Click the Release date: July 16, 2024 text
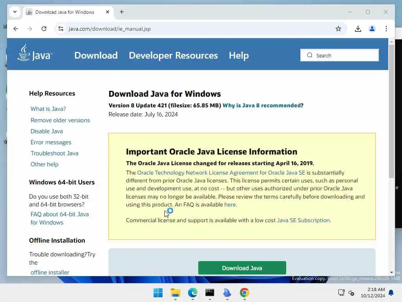Image resolution: width=402 pixels, height=302 pixels. click(x=143, y=114)
